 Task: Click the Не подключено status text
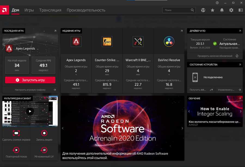[x=213, y=77]
